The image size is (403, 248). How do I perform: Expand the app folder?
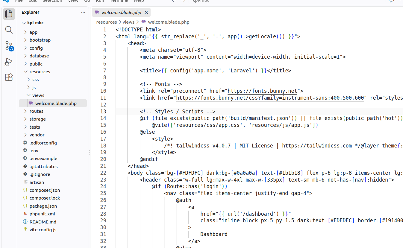click(x=26, y=32)
